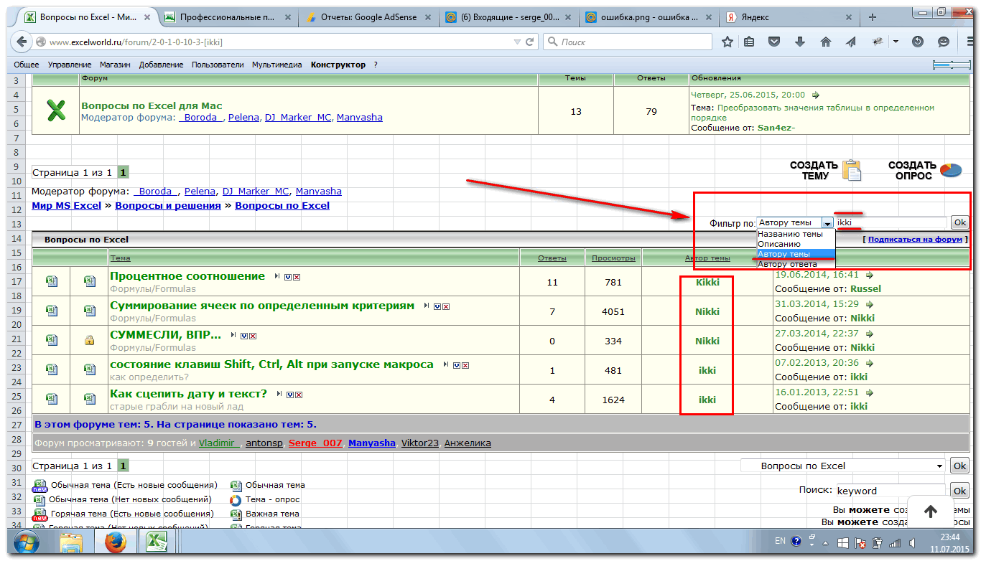The height and width of the screenshot is (561, 981).
Task: Sort by the Просмотры column header
Action: tap(613, 258)
